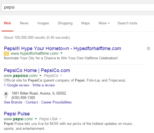The width and height of the screenshot is (154, 133).
Task: Open the More dropdown menu
Action: [104, 23]
